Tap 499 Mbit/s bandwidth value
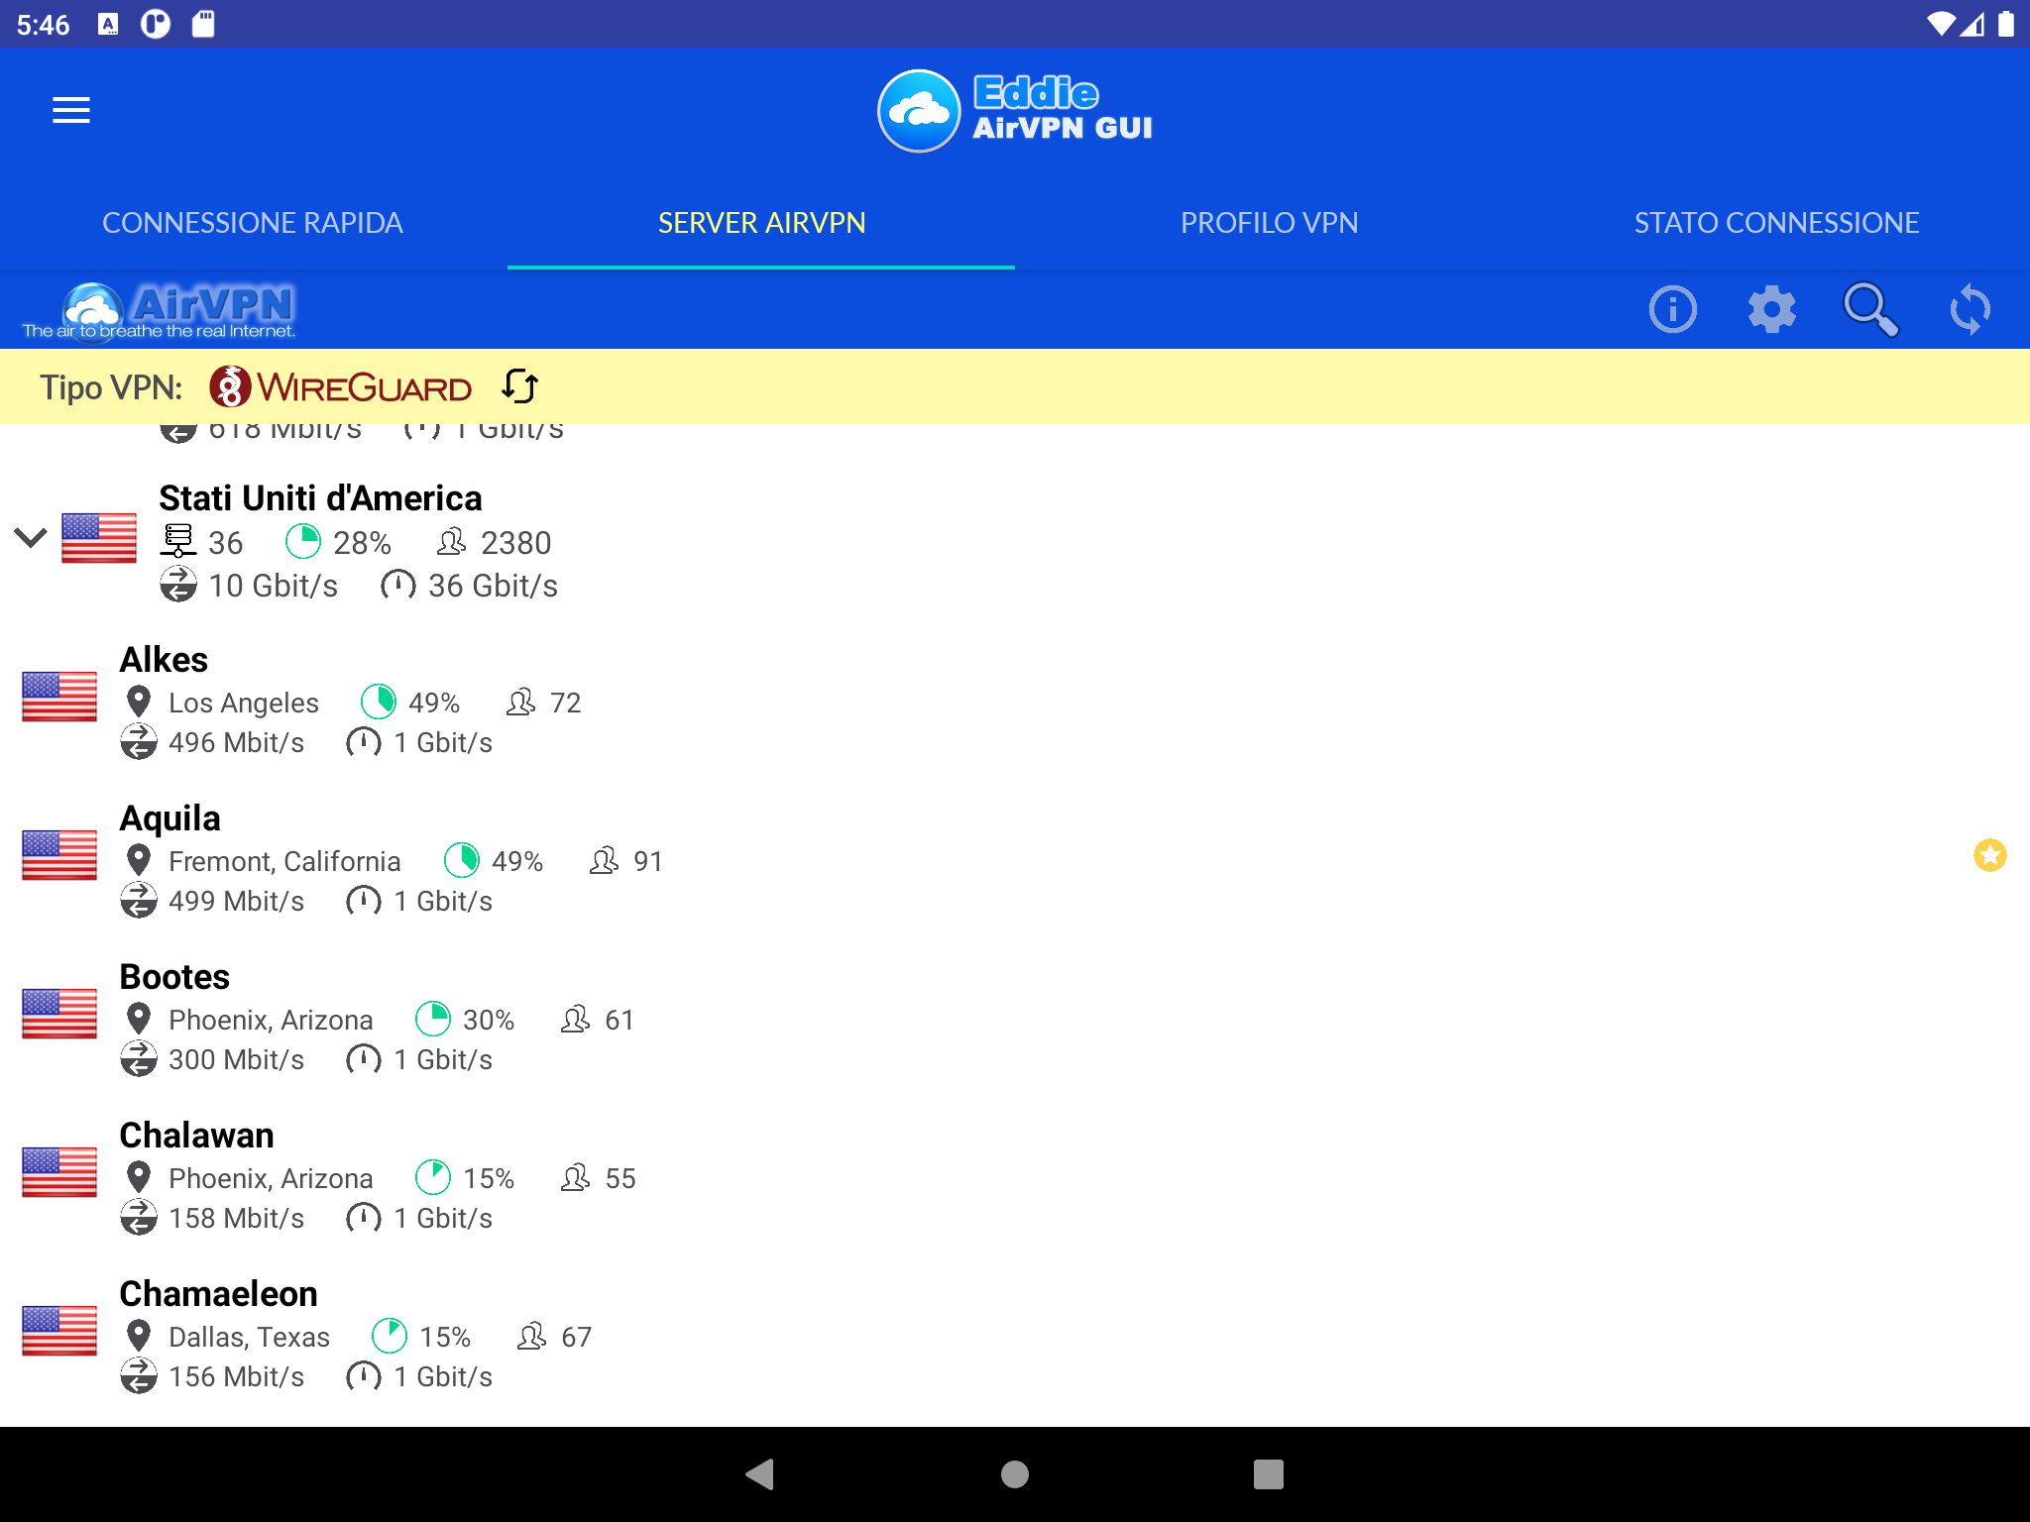The image size is (2030, 1522). [236, 901]
